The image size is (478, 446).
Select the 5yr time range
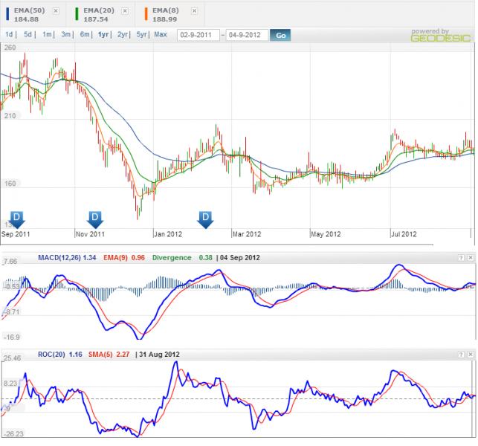[x=141, y=34]
